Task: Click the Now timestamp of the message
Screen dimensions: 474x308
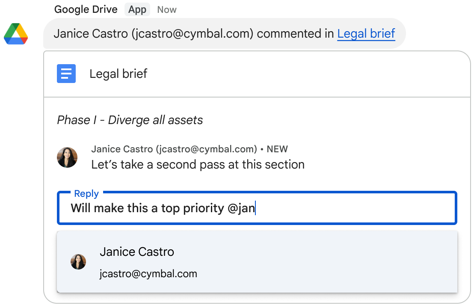Action: point(167,9)
